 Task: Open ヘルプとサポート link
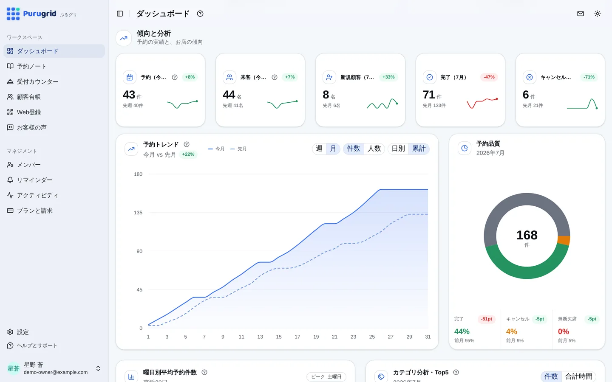(54, 345)
